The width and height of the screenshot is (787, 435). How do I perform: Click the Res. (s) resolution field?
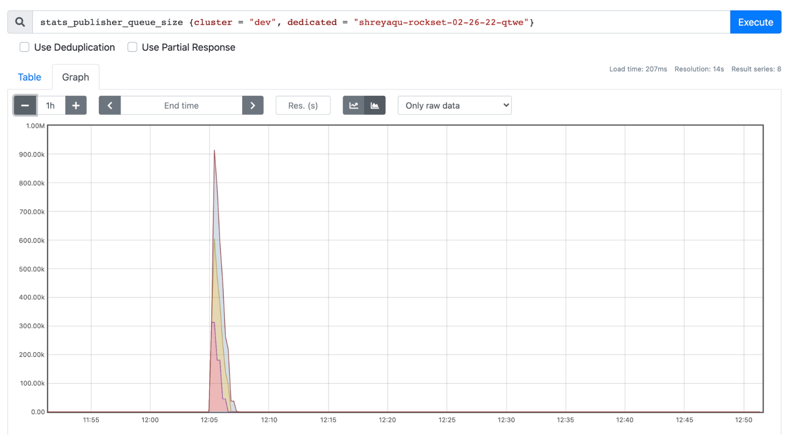tap(303, 106)
